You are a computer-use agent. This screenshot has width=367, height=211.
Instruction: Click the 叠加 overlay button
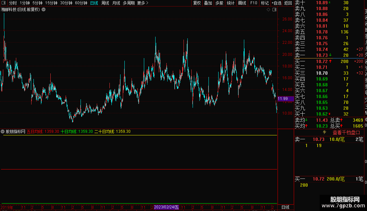point(208,3)
